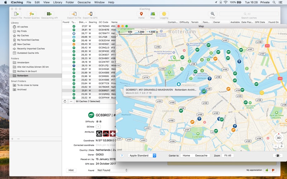Choose Export to File toolbar icon
The height and width of the screenshot is (179, 287).
[x=74, y=14]
